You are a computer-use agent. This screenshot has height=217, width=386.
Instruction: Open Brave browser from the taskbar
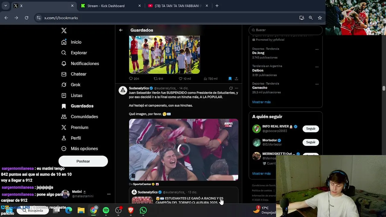coord(131,210)
